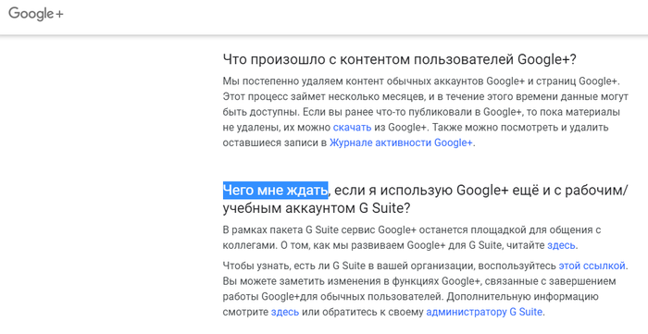Click the line starting 'Этот процесс займет'
This screenshot has height=334, width=648.
coord(425,96)
